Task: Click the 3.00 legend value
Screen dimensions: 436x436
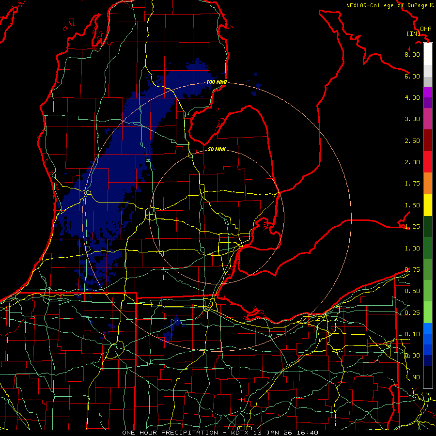Action: pos(412,119)
